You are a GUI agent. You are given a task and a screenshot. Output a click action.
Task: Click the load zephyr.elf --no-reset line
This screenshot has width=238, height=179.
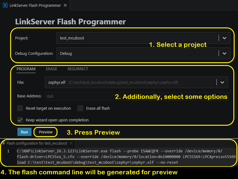97,162
